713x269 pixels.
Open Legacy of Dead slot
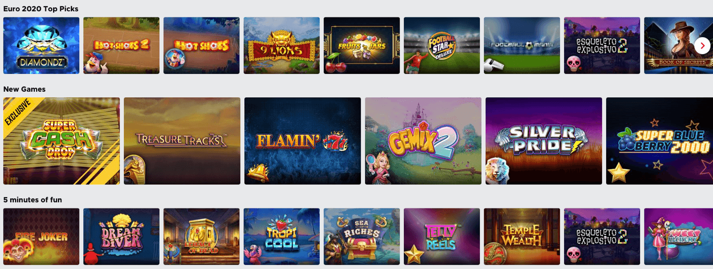(201, 237)
